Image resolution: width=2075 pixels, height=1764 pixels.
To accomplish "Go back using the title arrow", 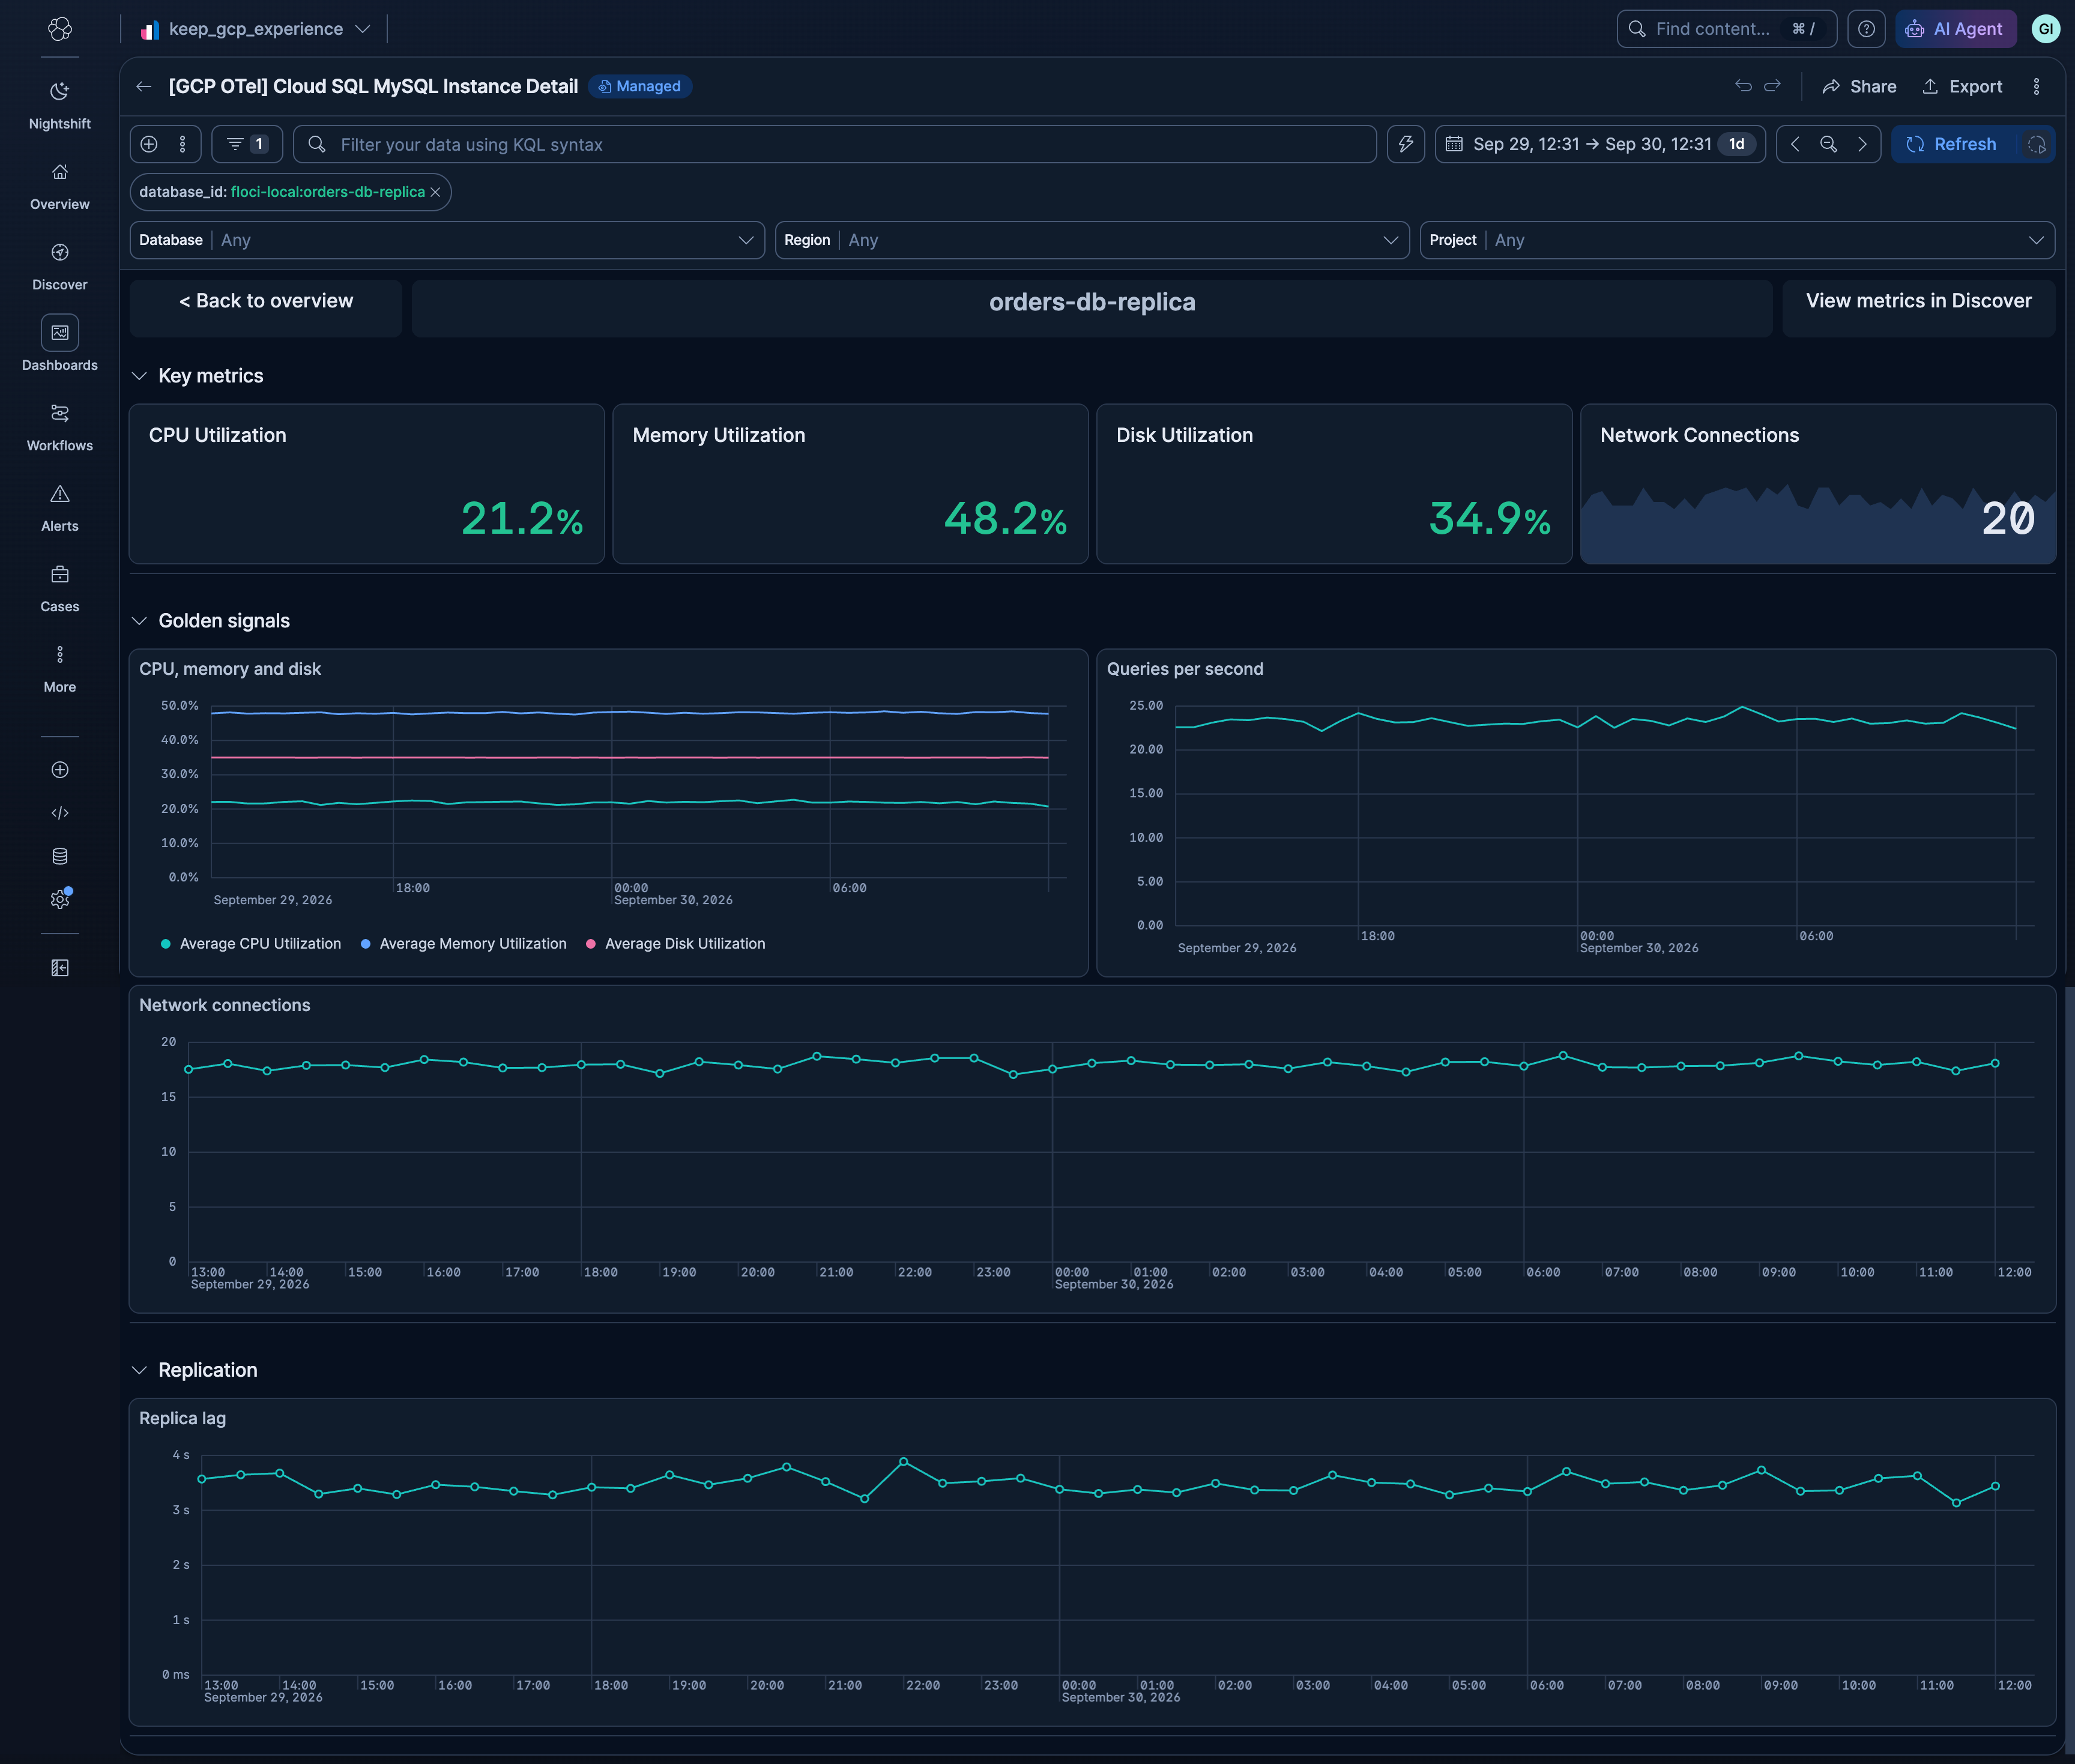I will (144, 87).
